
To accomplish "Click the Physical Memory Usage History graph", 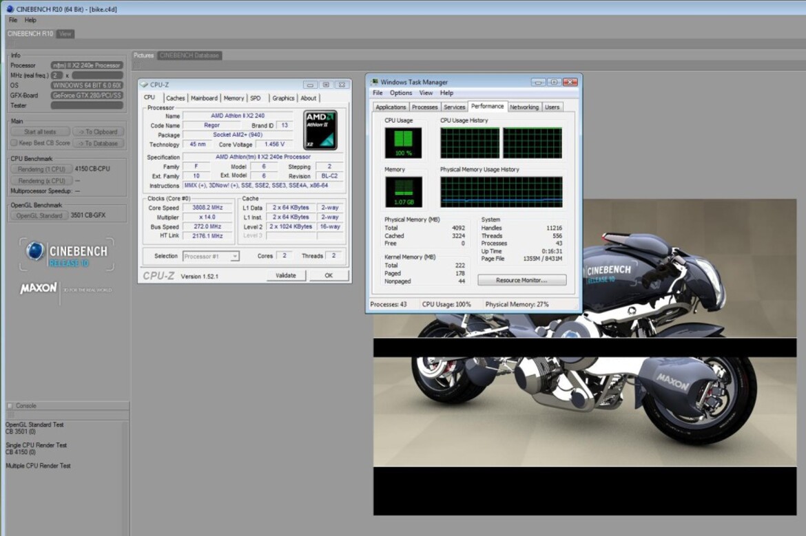I will pos(502,191).
